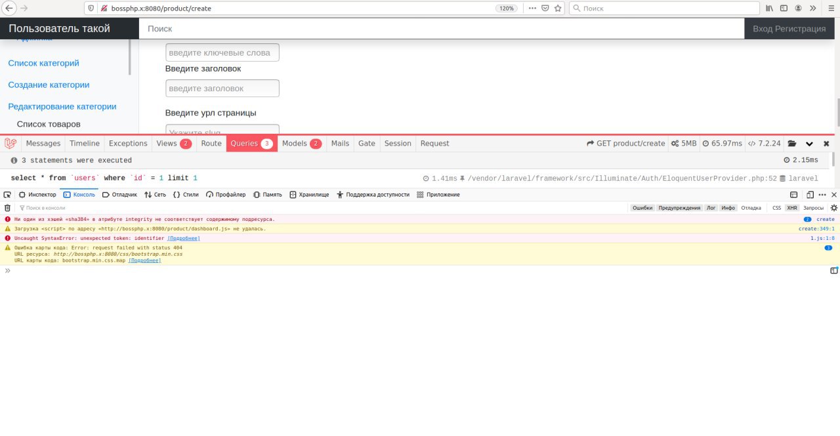Image resolution: width=840 pixels, height=436 pixels.
Task: Click the Создание категории sidebar link
Action: [49, 85]
